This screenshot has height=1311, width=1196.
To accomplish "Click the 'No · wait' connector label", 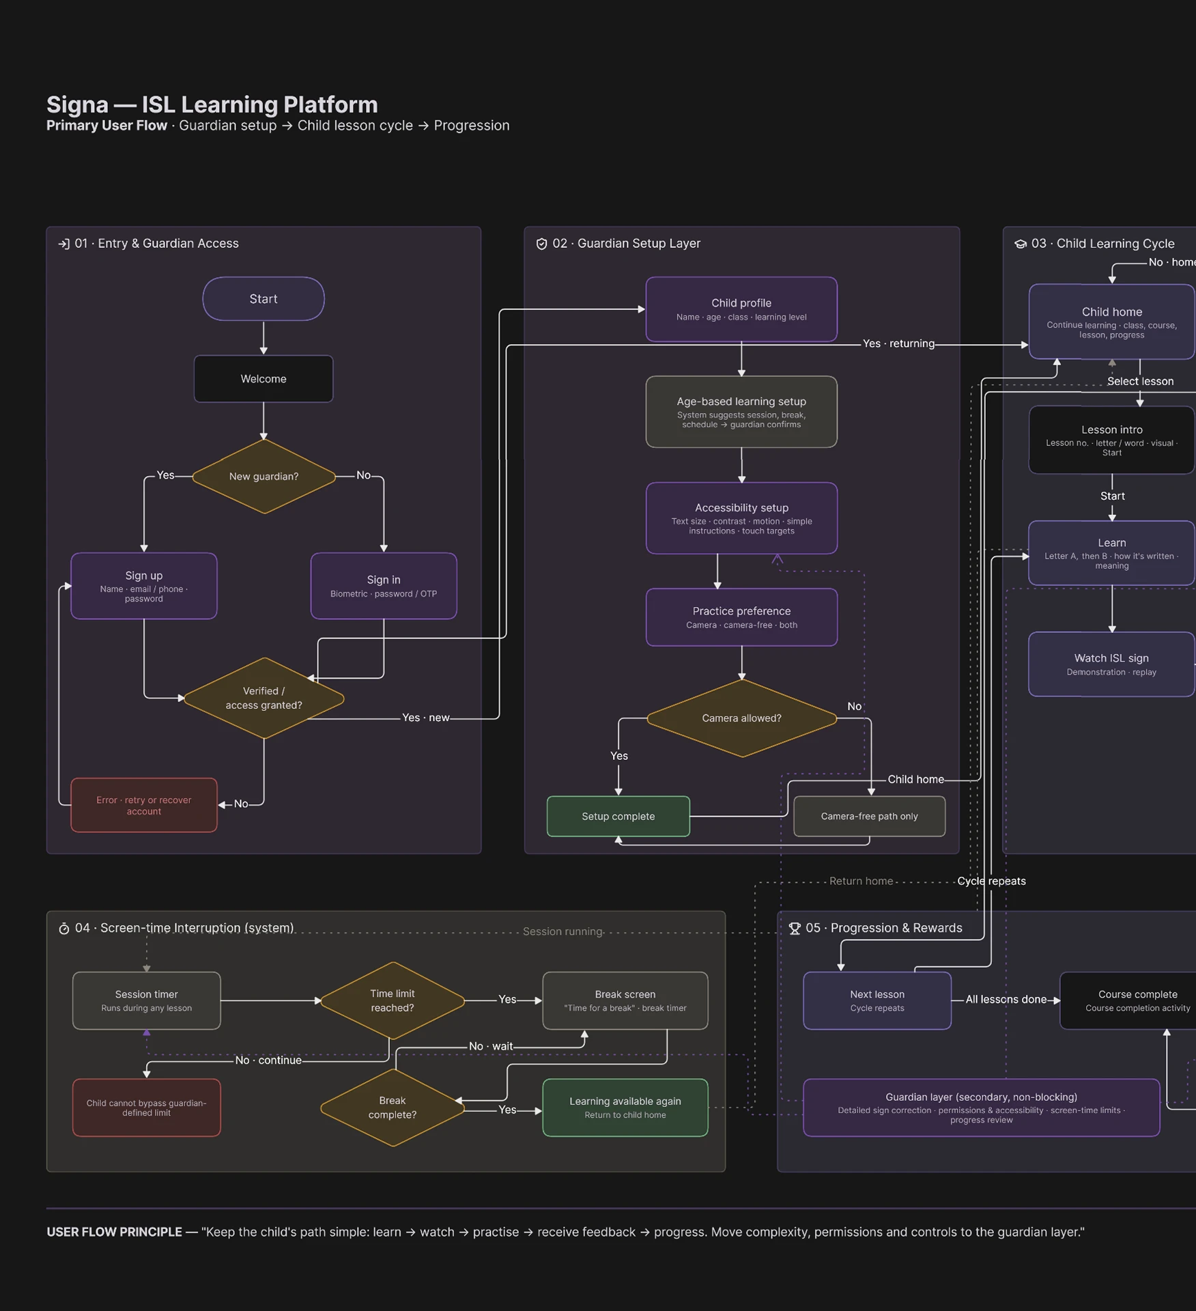I will (491, 1047).
